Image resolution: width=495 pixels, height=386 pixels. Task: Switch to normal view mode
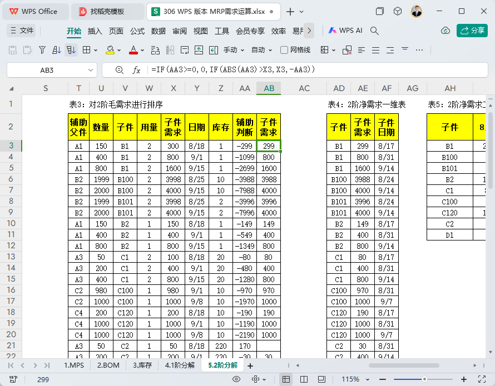pos(286,379)
